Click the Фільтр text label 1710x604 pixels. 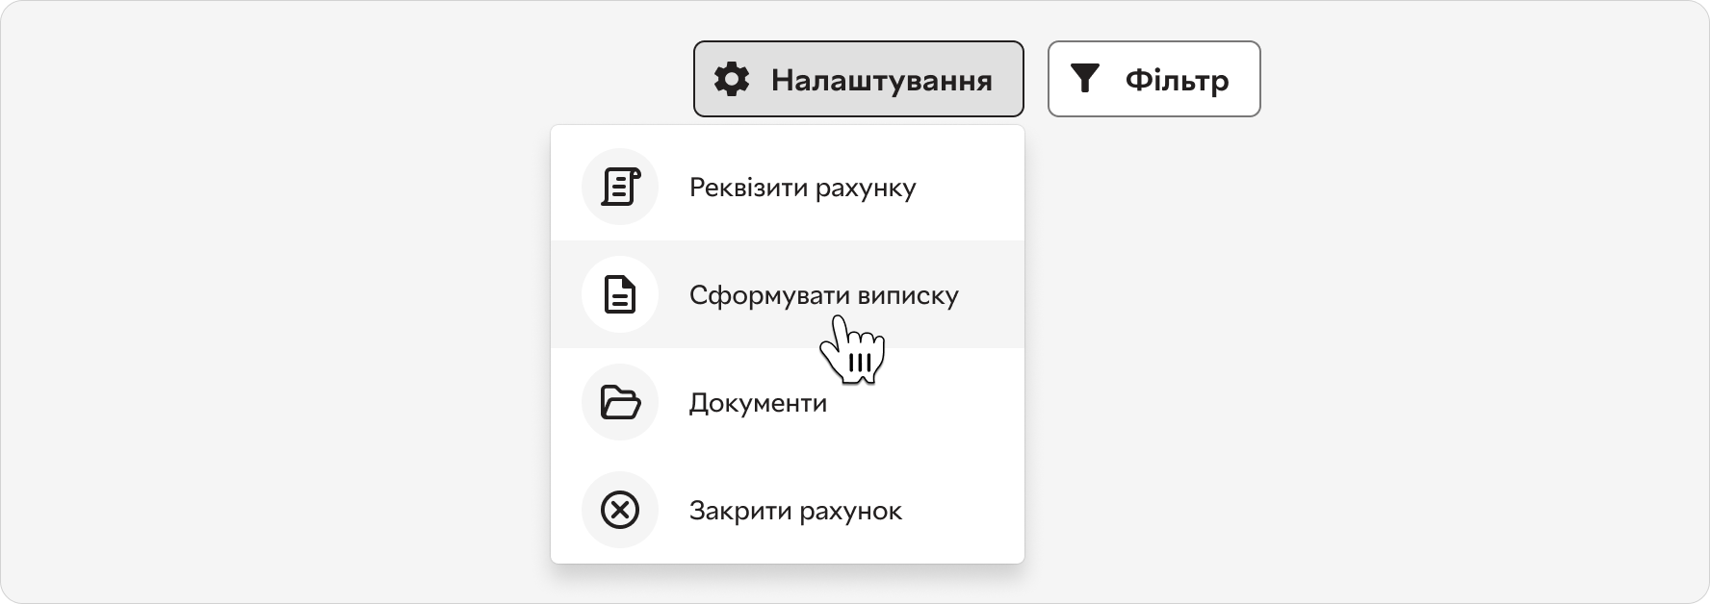(x=1177, y=80)
